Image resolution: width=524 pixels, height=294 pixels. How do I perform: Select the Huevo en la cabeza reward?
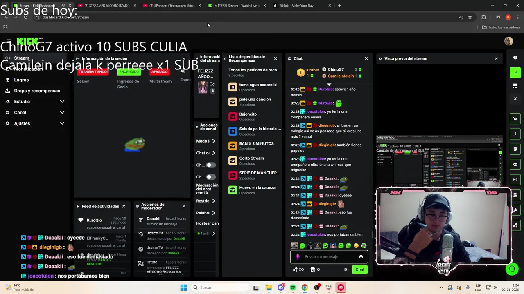coord(255,190)
